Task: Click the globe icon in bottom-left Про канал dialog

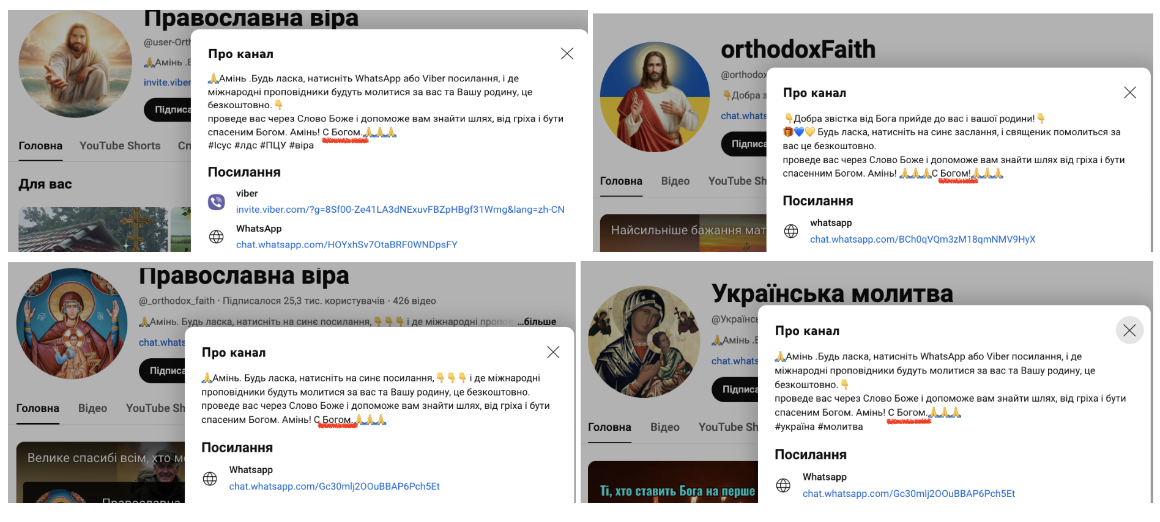Action: [210, 479]
